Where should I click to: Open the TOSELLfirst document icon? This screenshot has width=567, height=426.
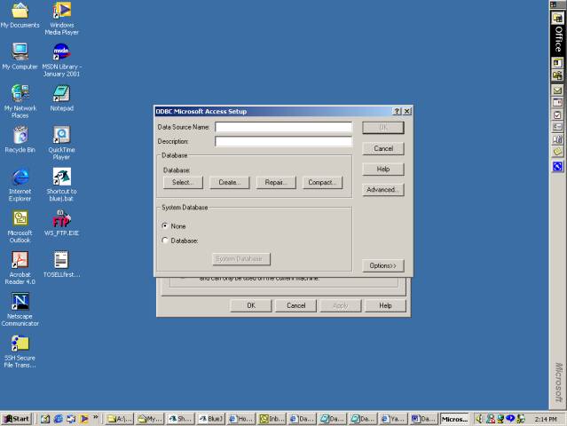(x=61, y=264)
